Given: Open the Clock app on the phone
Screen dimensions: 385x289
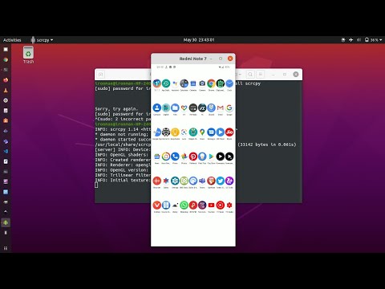Looking at the screenshot, I should point(229,83).
